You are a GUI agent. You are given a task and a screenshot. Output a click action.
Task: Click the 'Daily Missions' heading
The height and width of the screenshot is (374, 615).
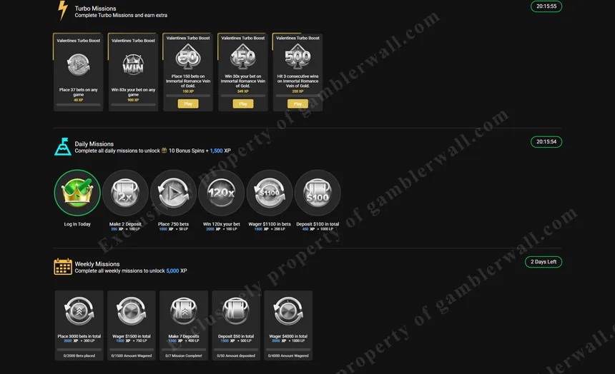(x=94, y=143)
